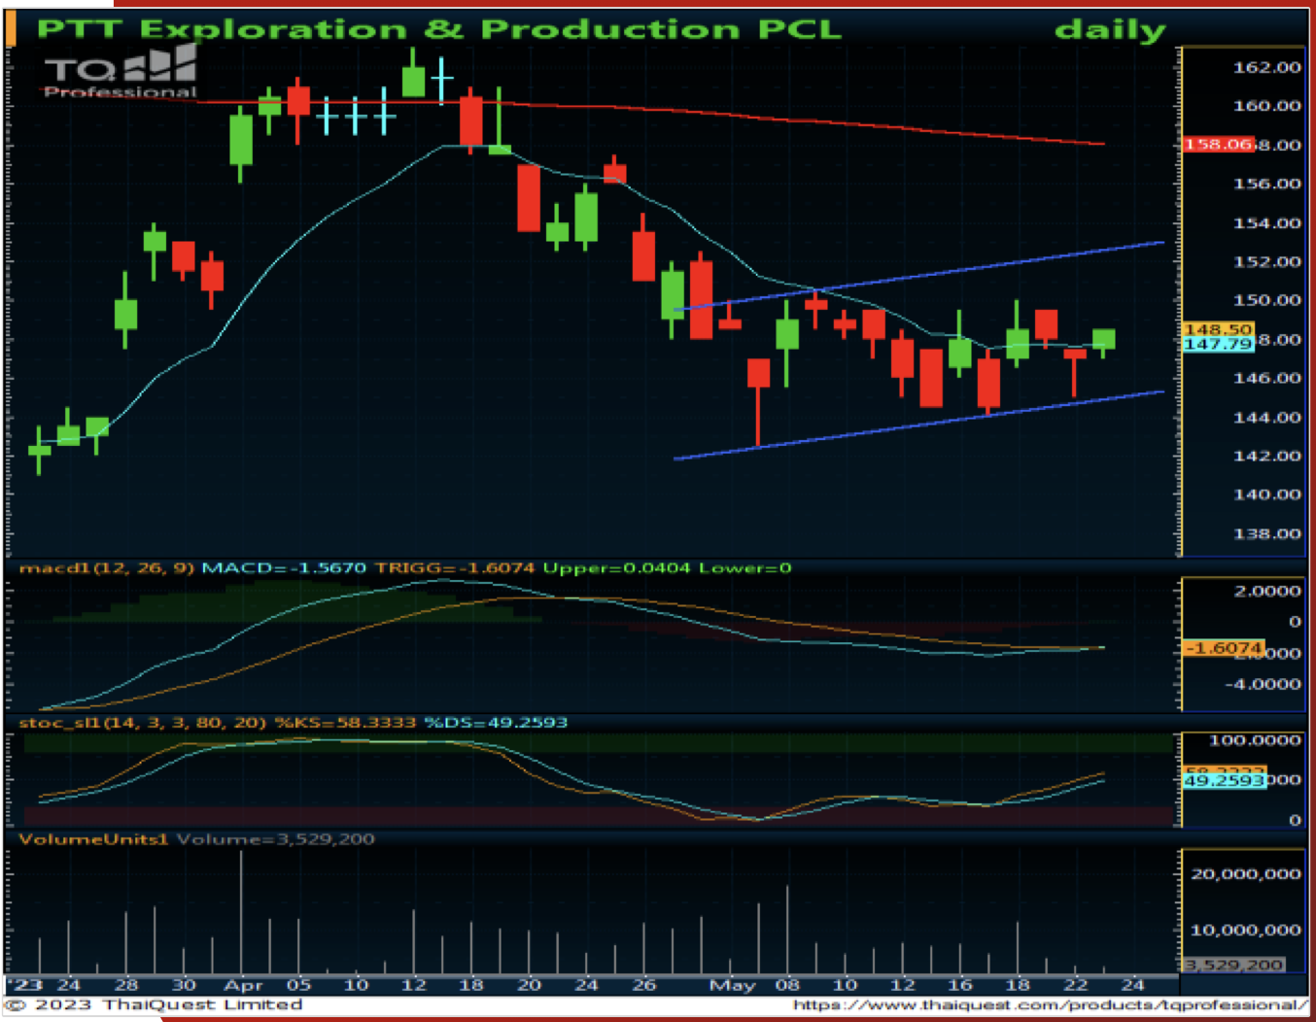This screenshot has width=1316, height=1022.
Task: Click the 146.00 price axis label
Action: [1266, 378]
